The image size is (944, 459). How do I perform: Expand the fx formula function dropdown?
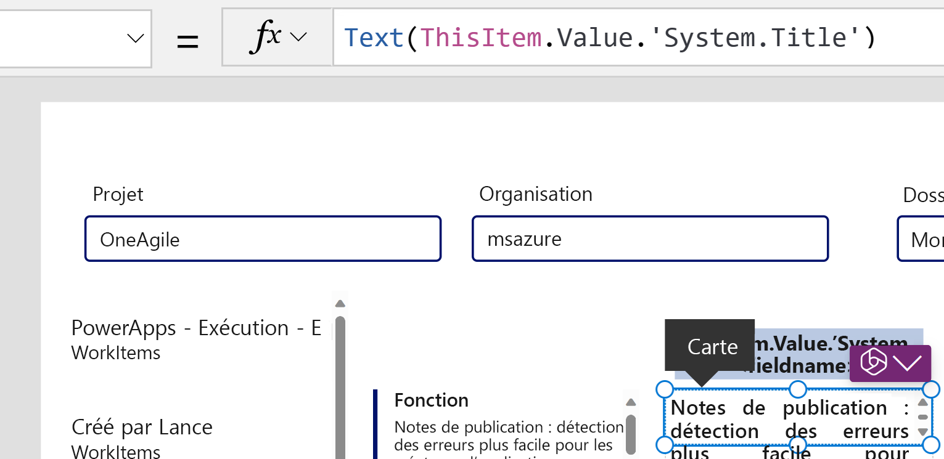pos(298,38)
